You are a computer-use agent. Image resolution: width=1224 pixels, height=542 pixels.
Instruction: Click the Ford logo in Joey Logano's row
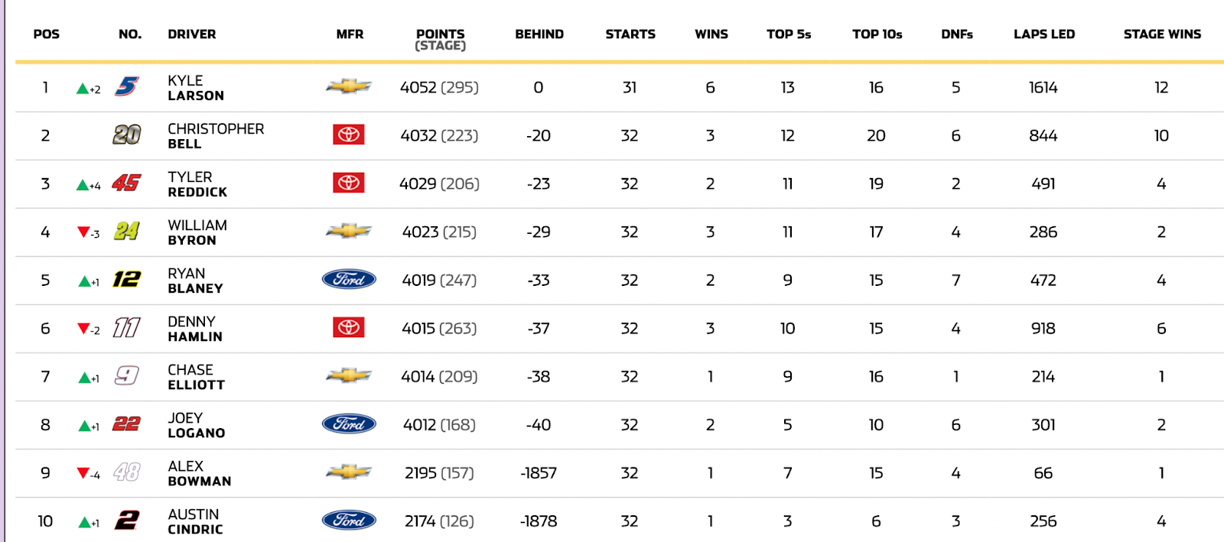click(349, 424)
